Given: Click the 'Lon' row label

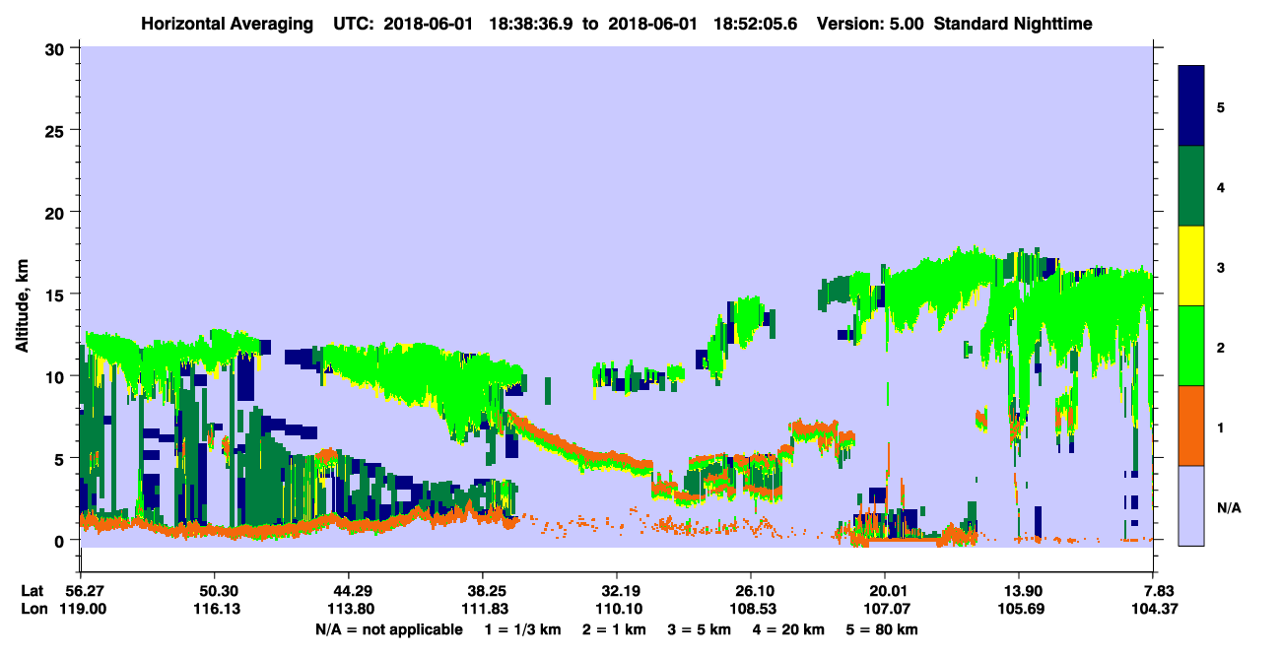Looking at the screenshot, I should pyautogui.click(x=33, y=609).
